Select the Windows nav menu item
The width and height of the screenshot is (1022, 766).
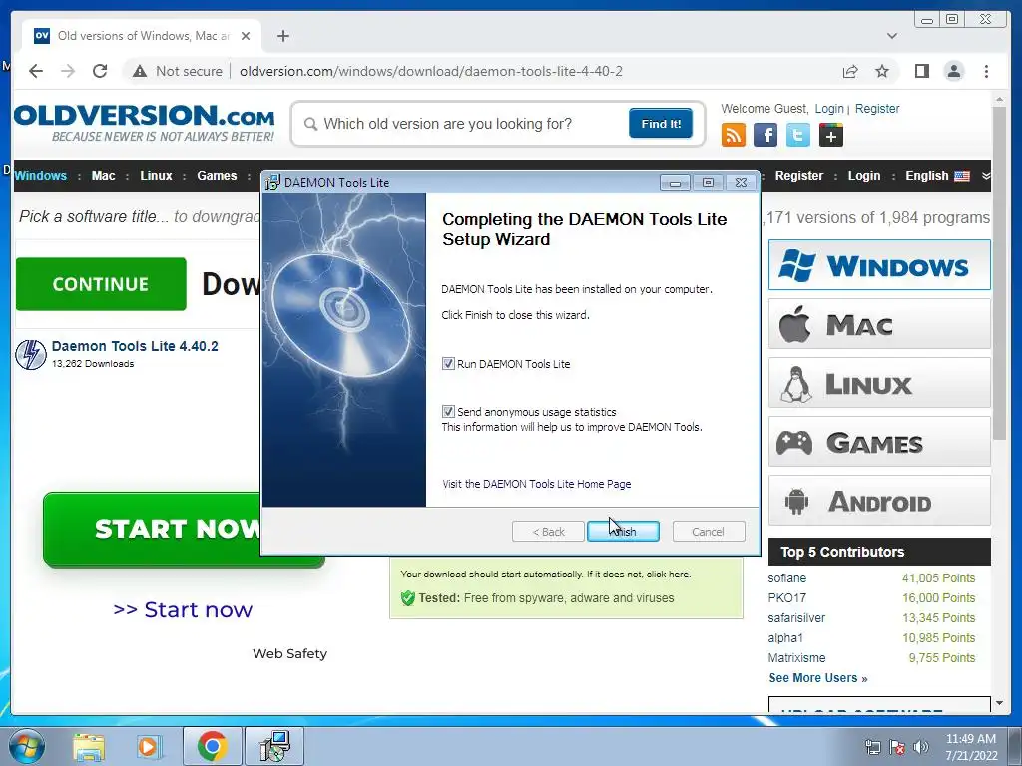click(40, 176)
